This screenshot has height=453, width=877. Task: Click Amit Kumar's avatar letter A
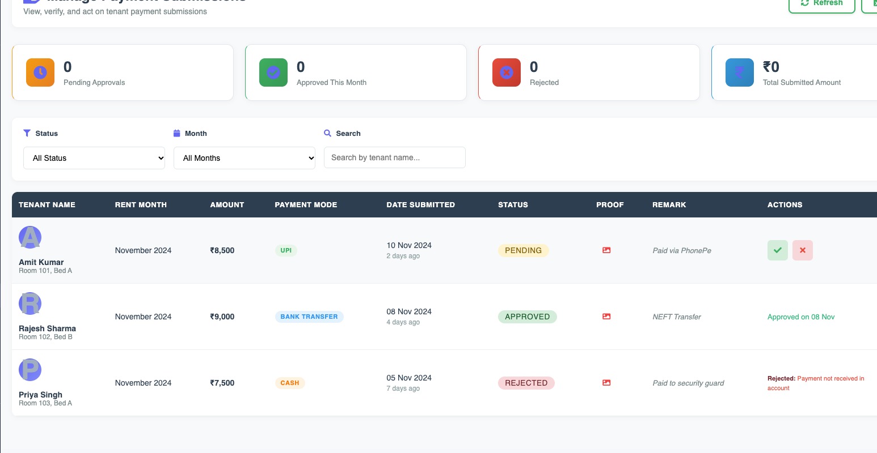[x=30, y=237]
